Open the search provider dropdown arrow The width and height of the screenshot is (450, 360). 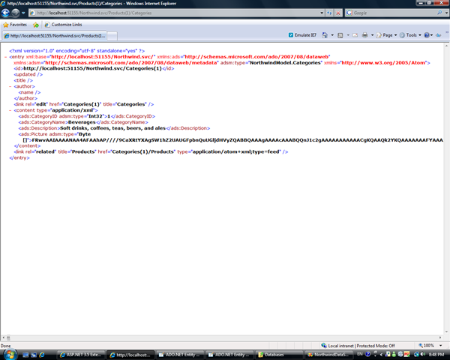pos(446,13)
